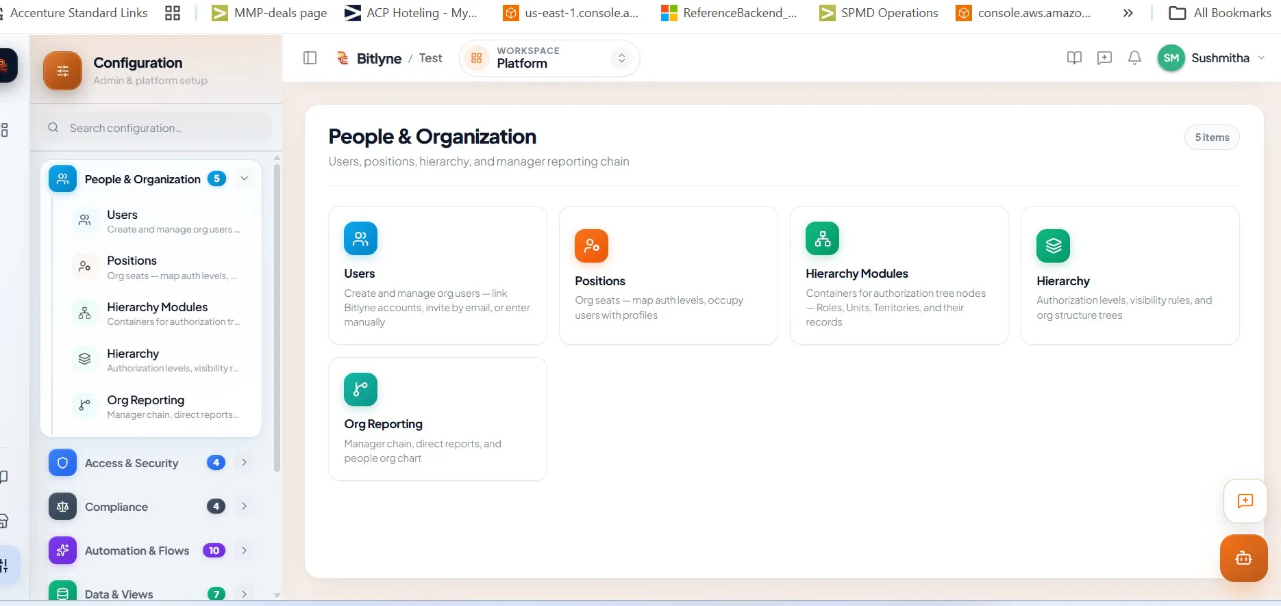The width and height of the screenshot is (1281, 606).
Task: Click the Compliance scales icon
Action: click(x=62, y=507)
